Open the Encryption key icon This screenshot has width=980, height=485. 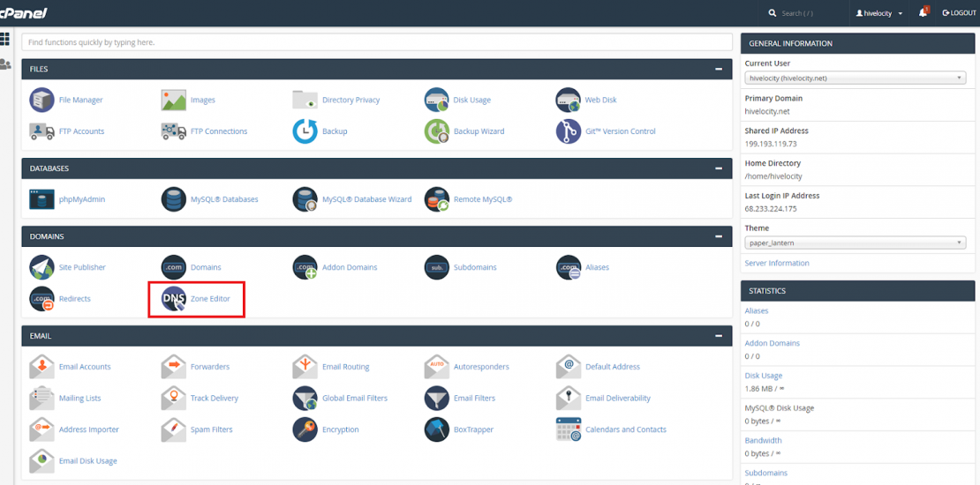pyautogui.click(x=305, y=429)
